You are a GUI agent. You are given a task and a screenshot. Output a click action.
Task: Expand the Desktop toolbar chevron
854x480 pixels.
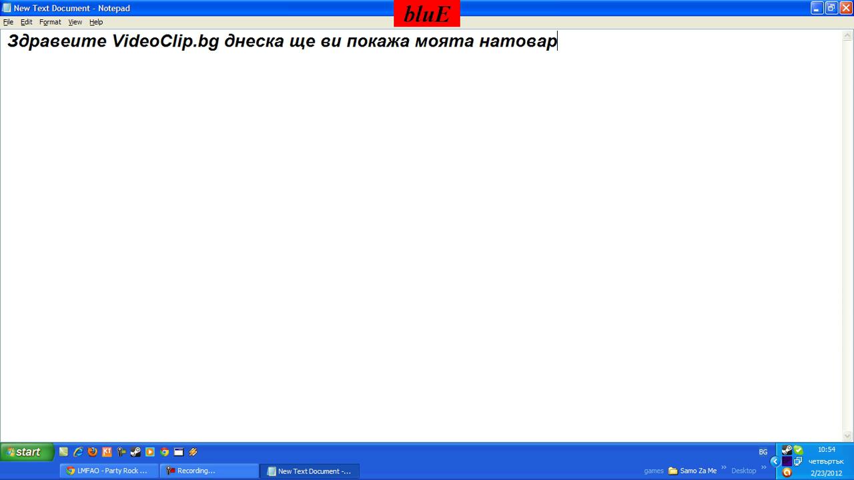[x=764, y=467]
